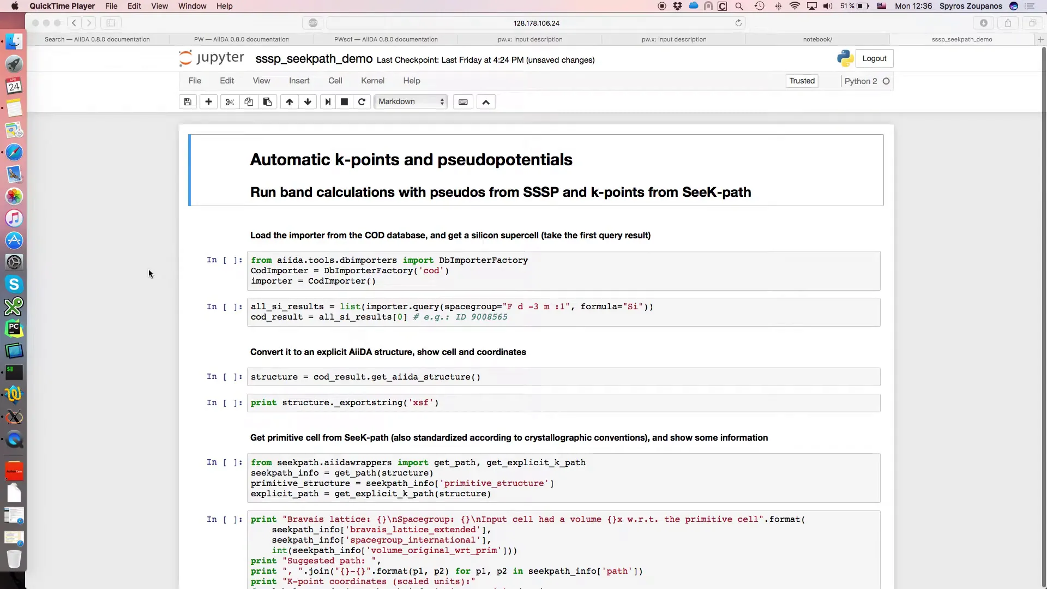Select the DbImporterFactory import code cell
Viewport: 1047px width, 589px height.
(563, 271)
